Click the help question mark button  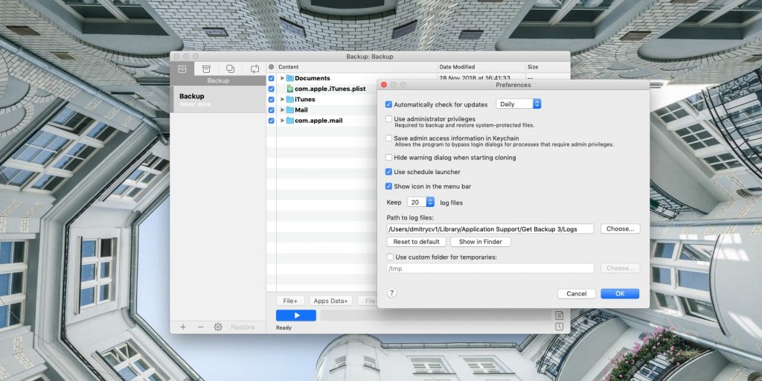391,293
